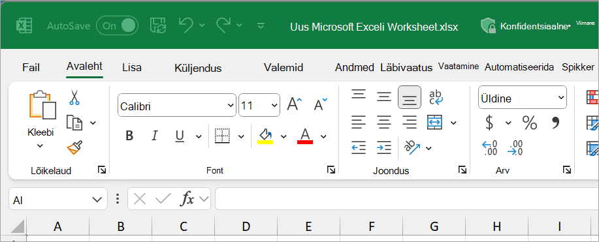Open the Undo history dropdown arrow
This screenshot has width=599, height=242.
[x=202, y=25]
